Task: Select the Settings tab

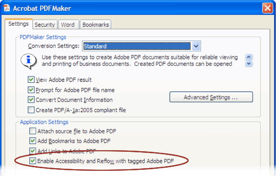Action: coord(18,24)
